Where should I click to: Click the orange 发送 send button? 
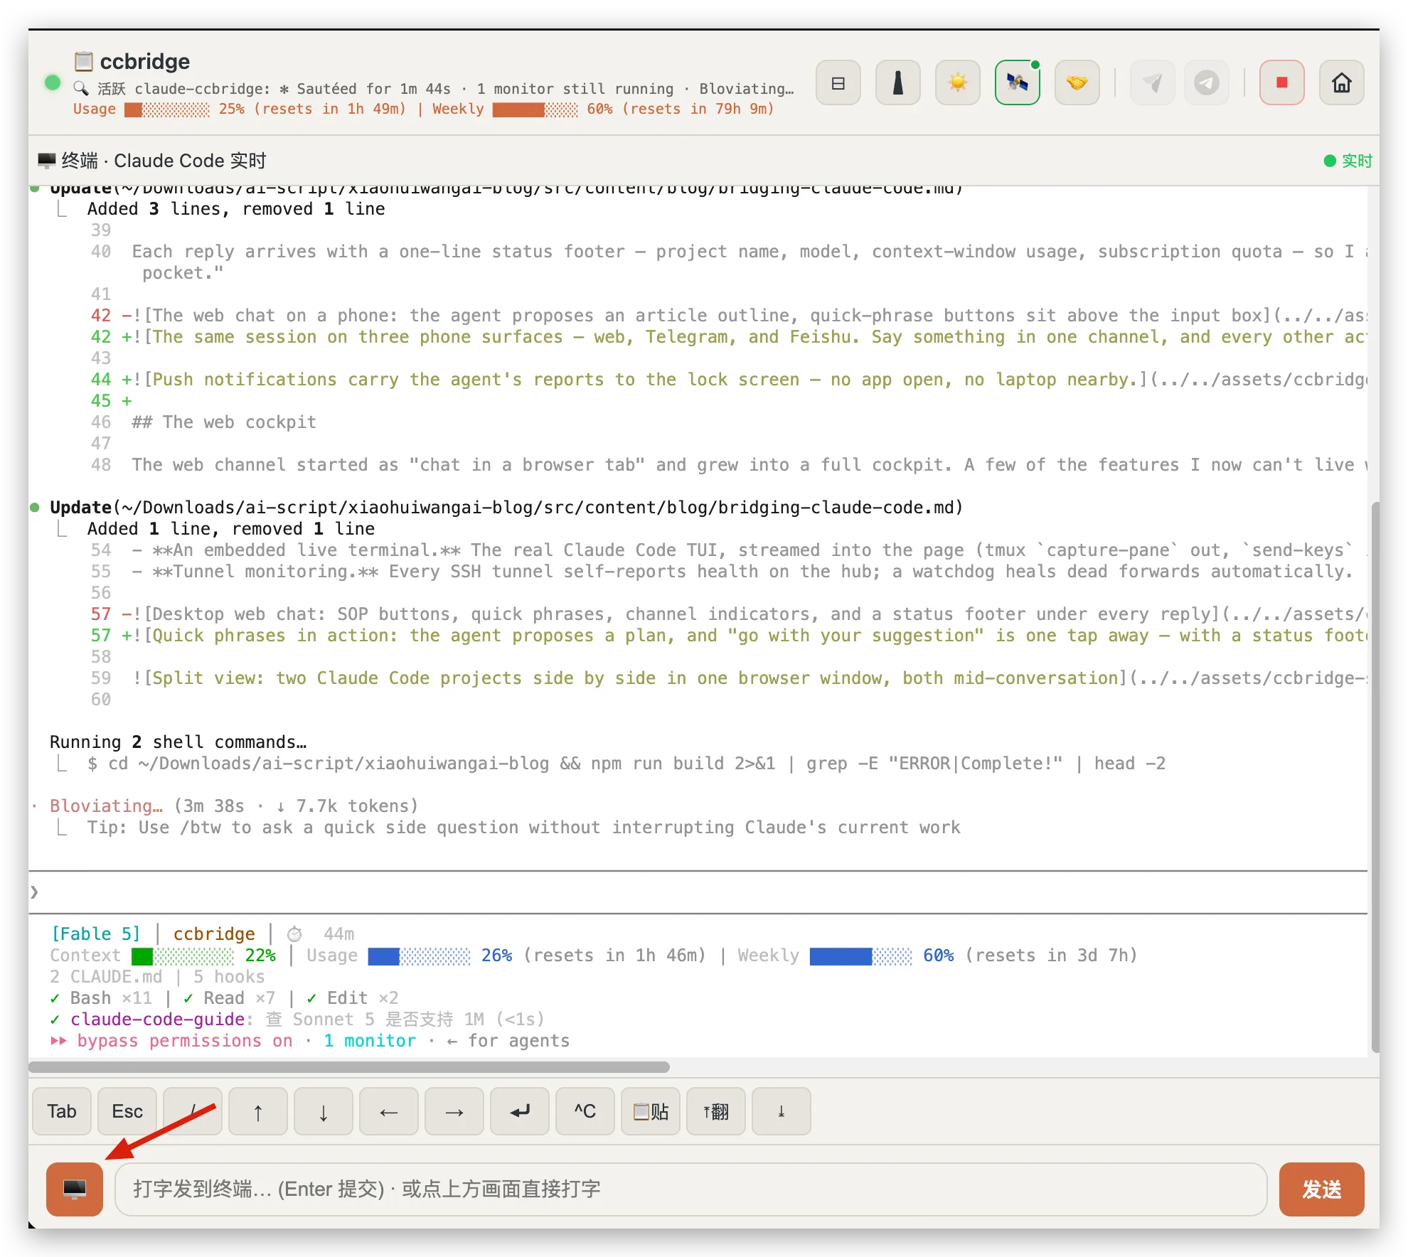[1322, 1189]
